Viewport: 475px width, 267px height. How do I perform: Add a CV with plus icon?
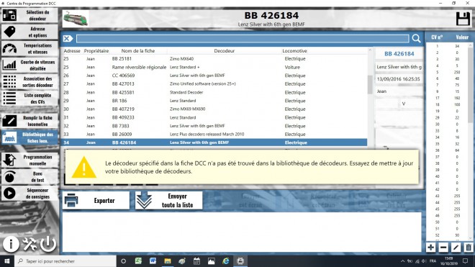pos(430,248)
